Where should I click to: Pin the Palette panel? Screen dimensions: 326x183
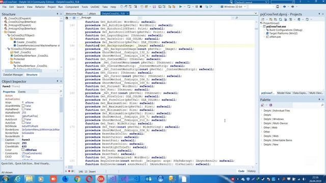tap(319, 100)
